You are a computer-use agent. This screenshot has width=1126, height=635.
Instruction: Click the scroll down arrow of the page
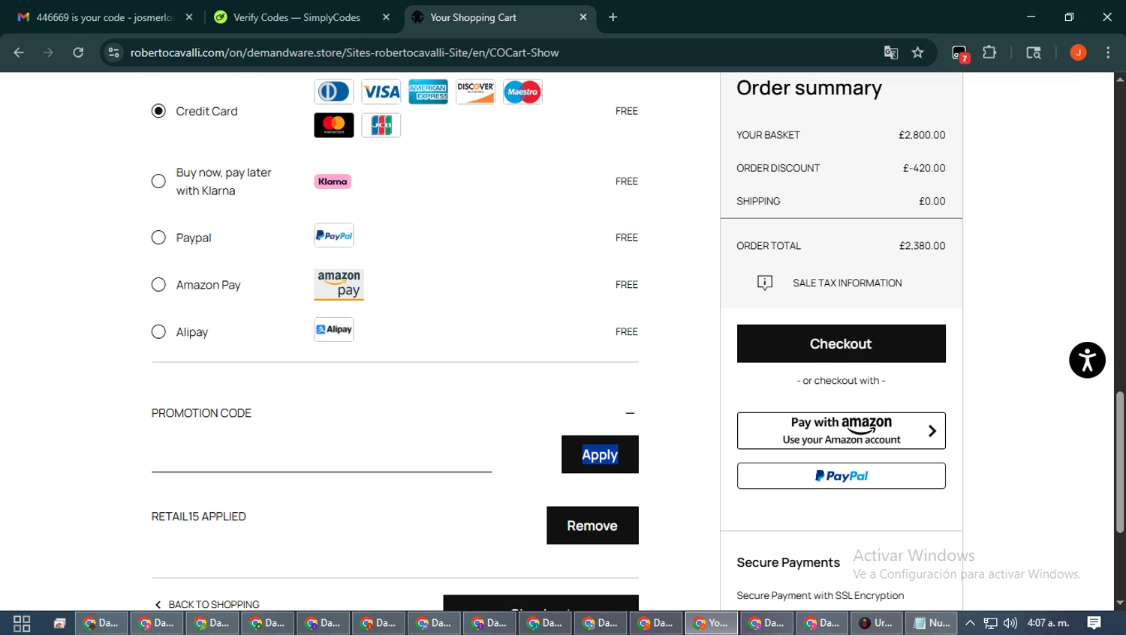[1119, 603]
